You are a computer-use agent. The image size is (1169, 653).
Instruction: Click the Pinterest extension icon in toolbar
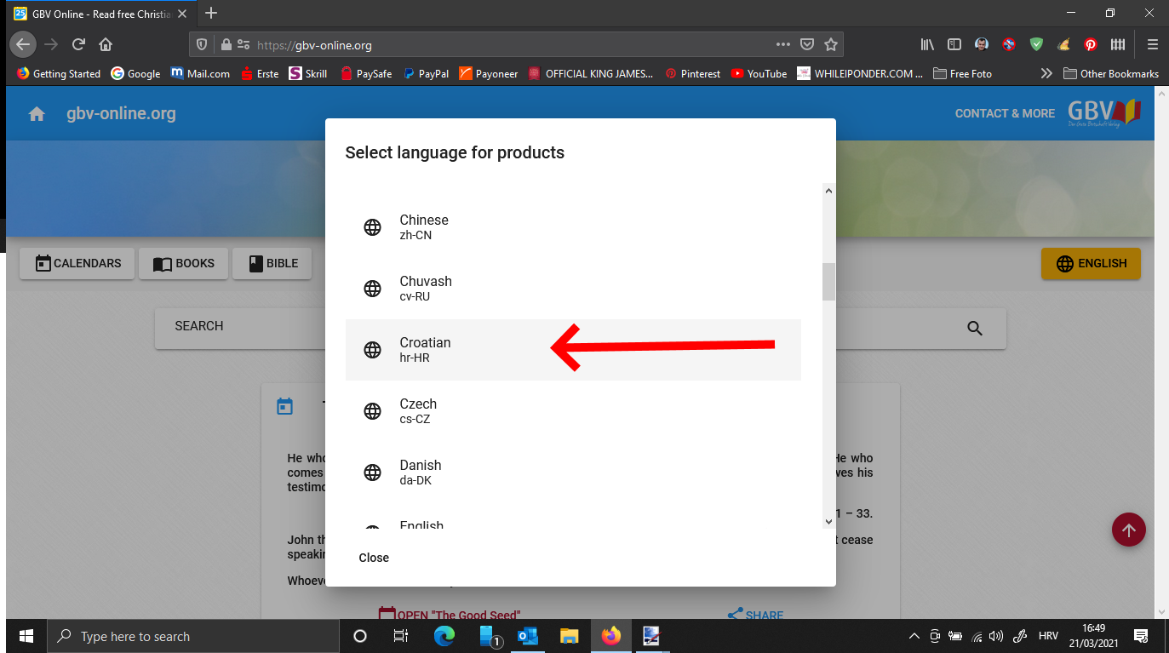click(x=1090, y=44)
